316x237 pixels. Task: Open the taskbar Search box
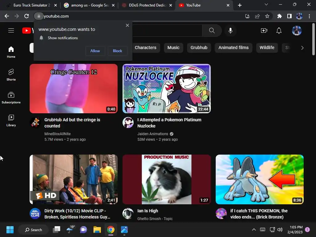click(33, 230)
